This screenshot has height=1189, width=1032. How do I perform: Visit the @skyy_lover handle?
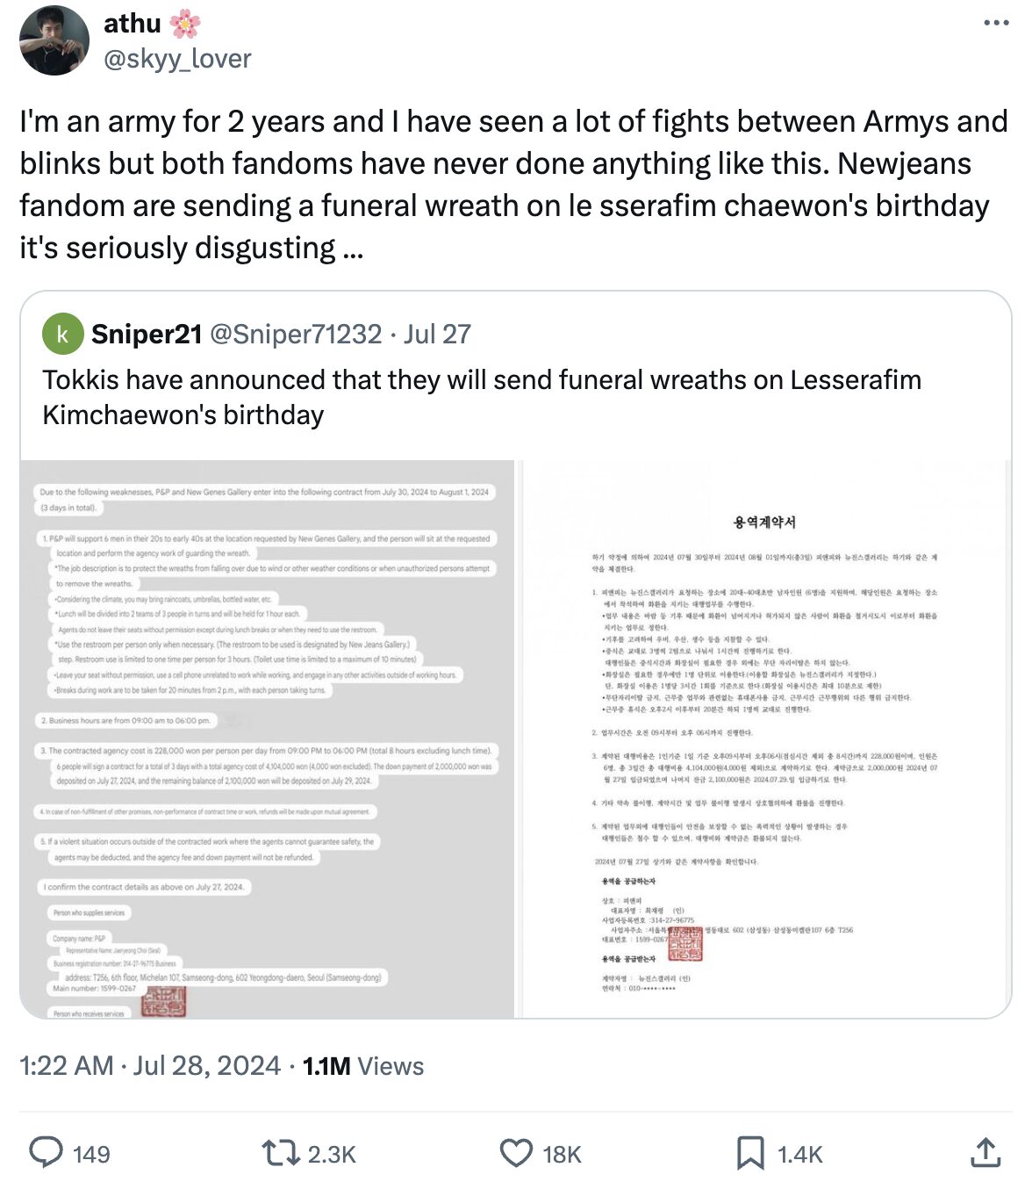pyautogui.click(x=177, y=59)
